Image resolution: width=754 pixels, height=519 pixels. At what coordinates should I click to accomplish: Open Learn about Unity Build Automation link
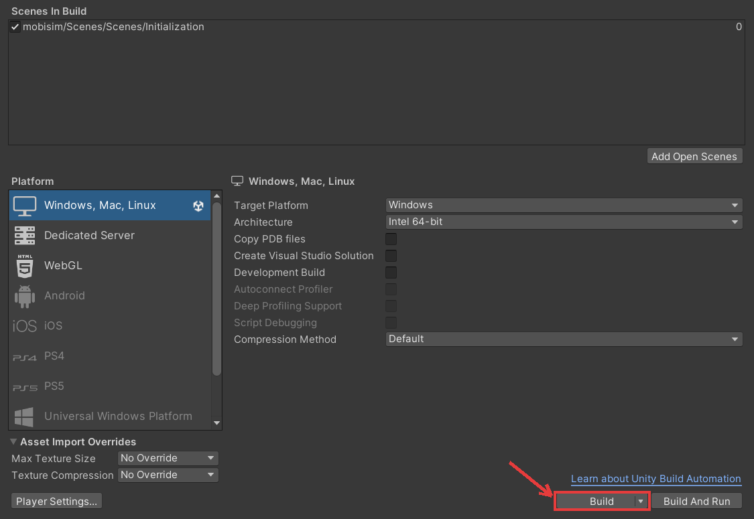[x=656, y=479]
